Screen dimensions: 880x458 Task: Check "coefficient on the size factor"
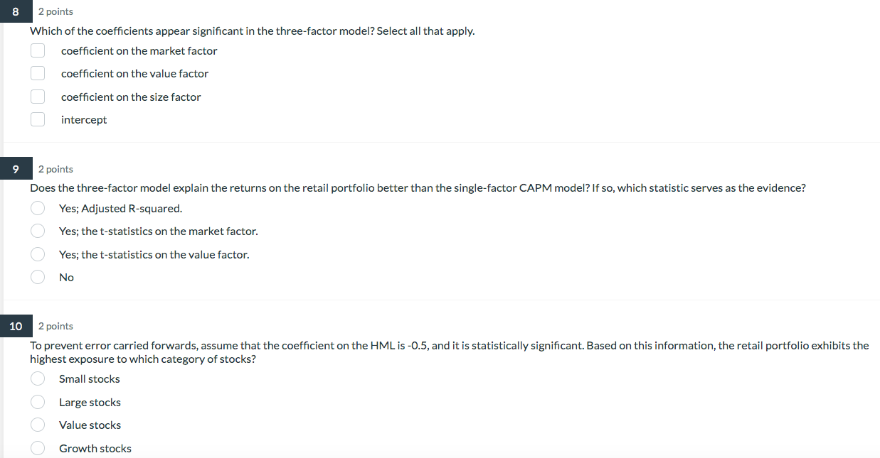[x=37, y=96]
